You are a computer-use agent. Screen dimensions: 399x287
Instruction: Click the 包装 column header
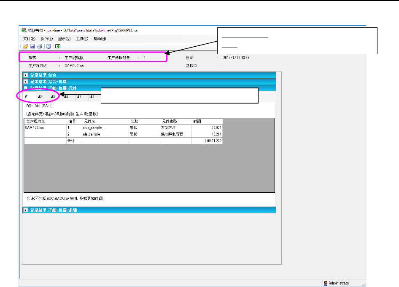(x=144, y=121)
